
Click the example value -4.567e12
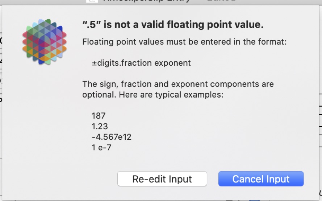pyautogui.click(x=112, y=137)
